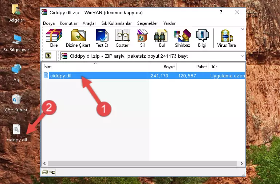Click the help question mark button
Viewport: 280px width, 184px height.
(221, 12)
